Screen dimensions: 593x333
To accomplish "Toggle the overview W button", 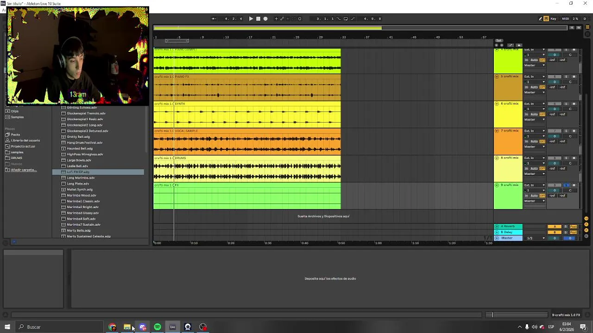I will (x=578, y=28).
